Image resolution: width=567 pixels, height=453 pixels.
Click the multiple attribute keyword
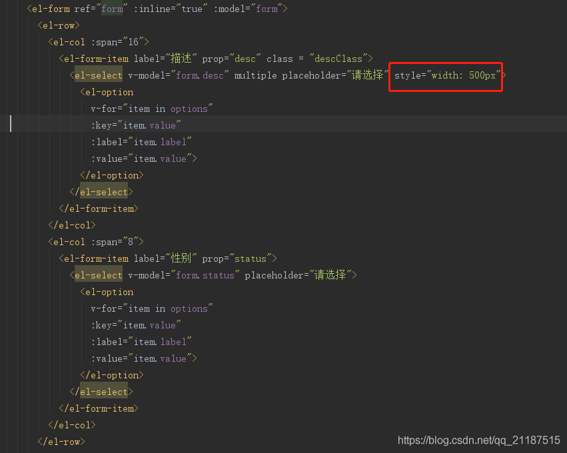[x=255, y=75]
